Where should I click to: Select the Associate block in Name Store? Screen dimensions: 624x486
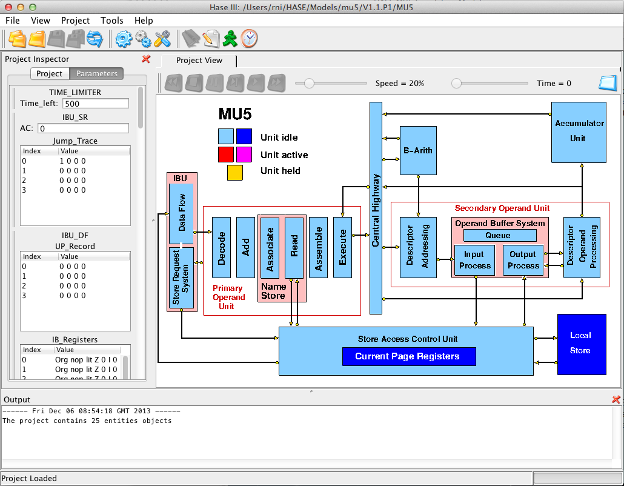pos(270,248)
